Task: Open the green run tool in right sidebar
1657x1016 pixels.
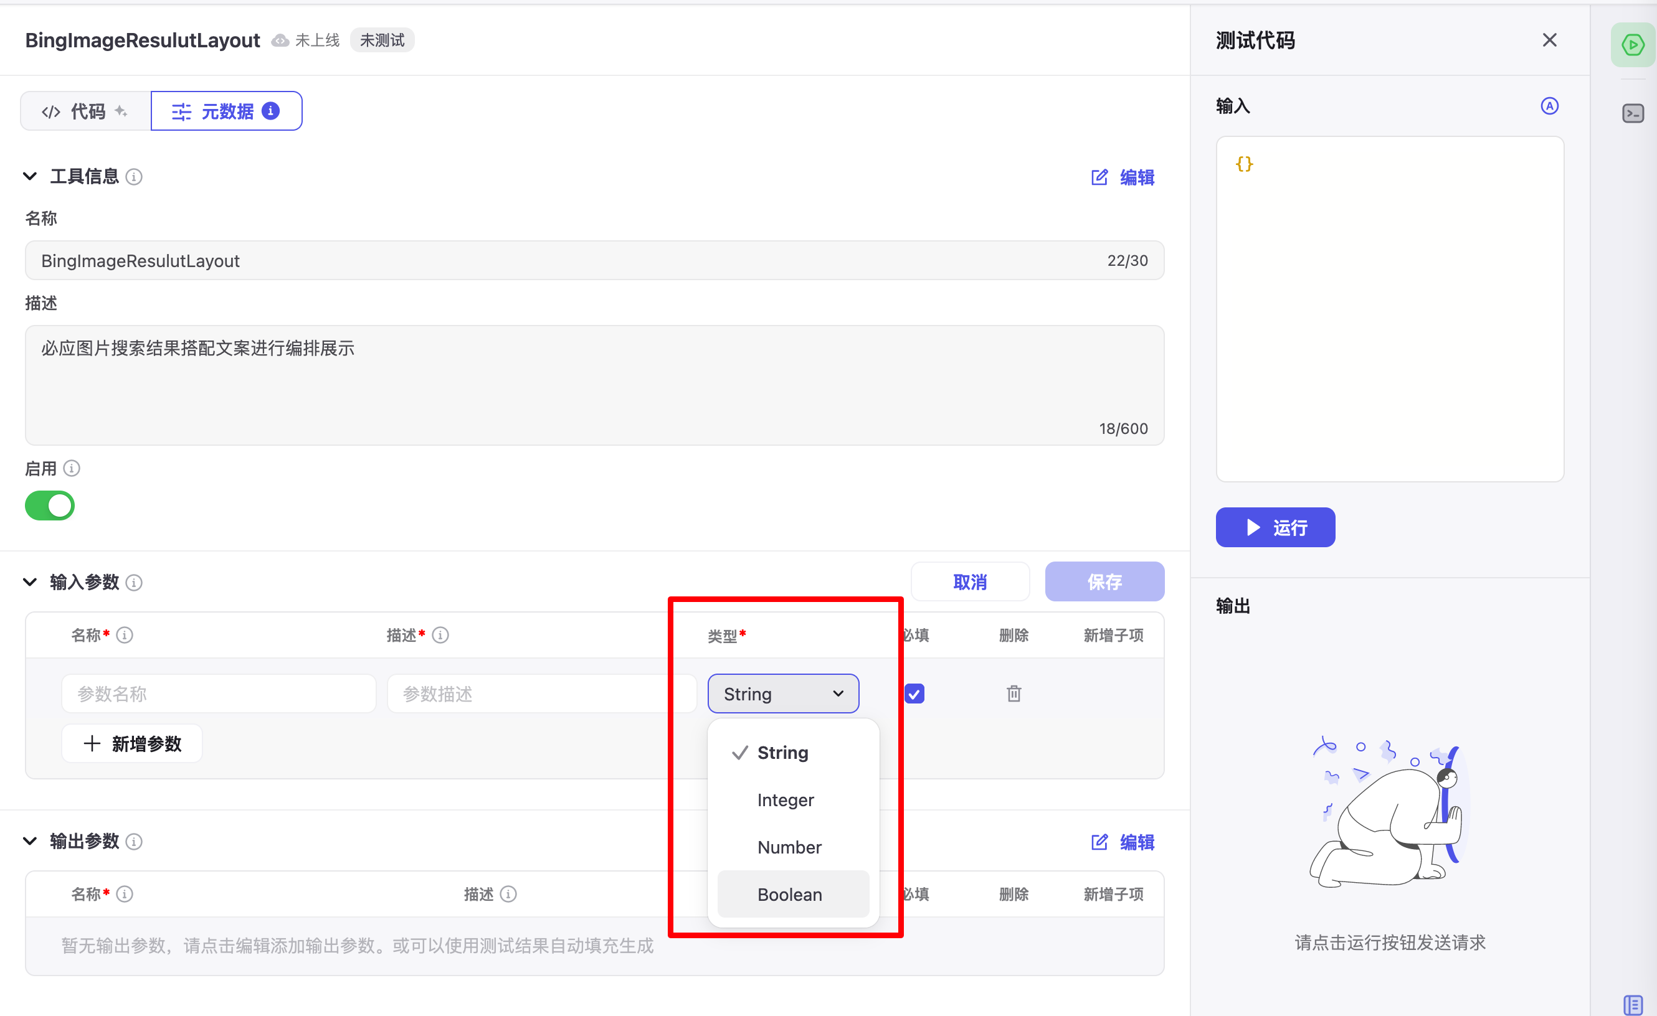Action: tap(1632, 44)
